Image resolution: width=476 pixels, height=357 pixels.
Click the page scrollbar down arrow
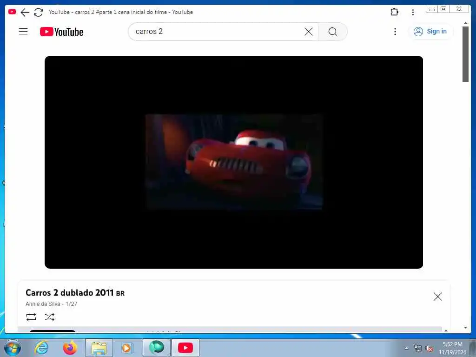pyautogui.click(x=465, y=328)
